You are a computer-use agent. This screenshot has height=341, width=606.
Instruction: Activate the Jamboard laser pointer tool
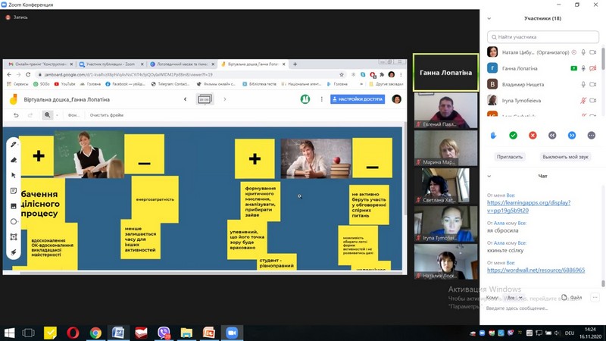[14, 252]
